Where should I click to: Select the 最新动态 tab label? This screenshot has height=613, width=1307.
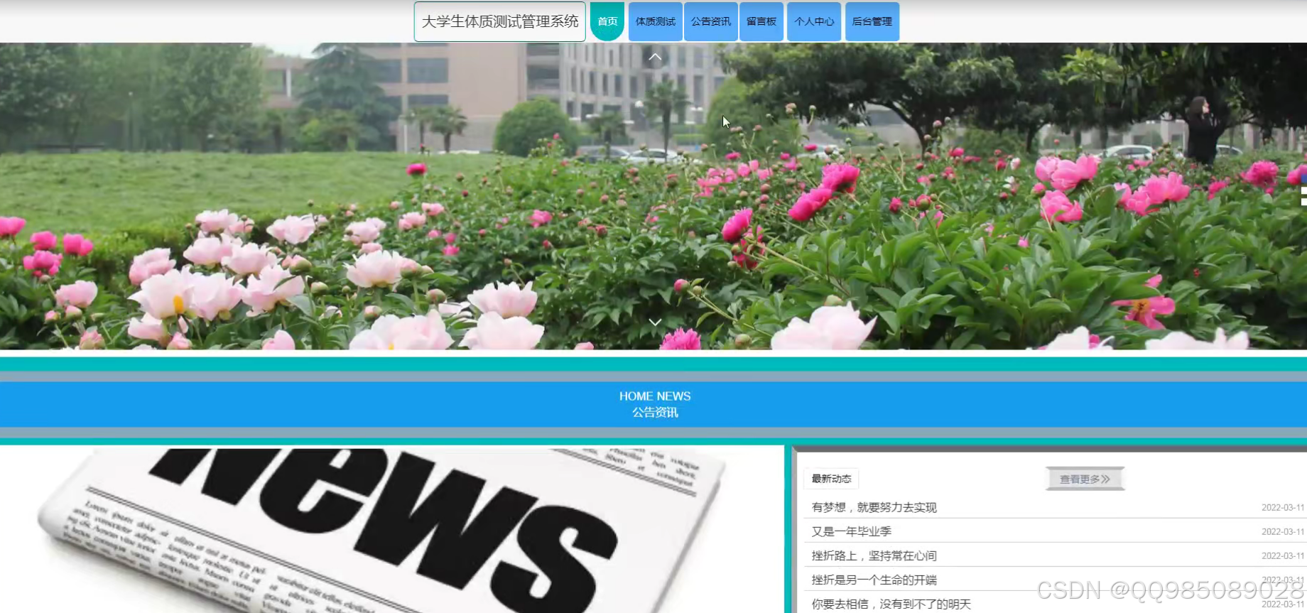pos(831,479)
